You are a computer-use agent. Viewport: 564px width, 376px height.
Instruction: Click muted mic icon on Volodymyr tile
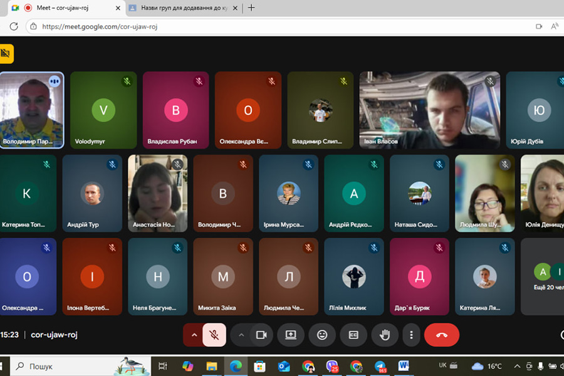click(127, 81)
